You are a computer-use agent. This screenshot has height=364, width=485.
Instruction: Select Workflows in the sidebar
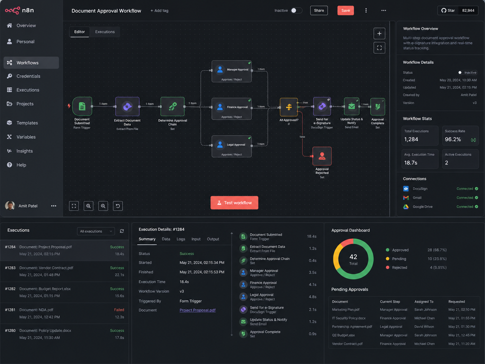(x=31, y=63)
